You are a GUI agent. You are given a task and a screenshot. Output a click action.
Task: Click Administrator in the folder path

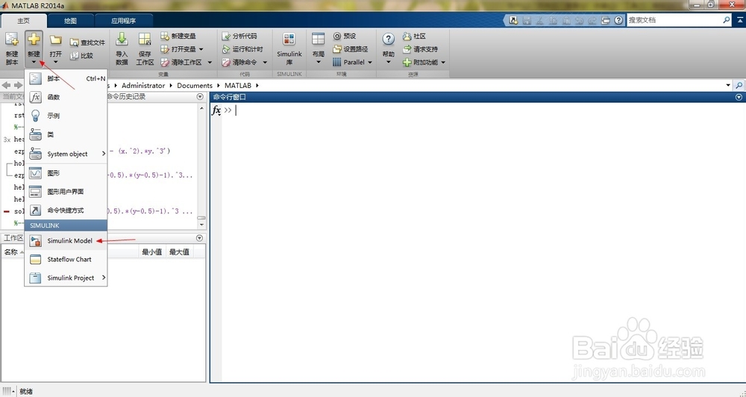(x=143, y=86)
